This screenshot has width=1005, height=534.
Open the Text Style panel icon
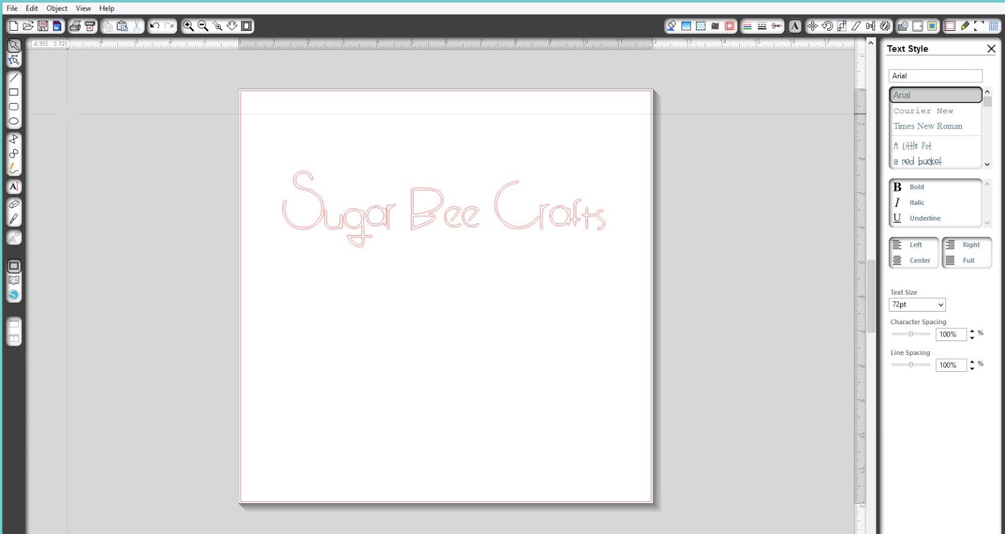click(x=795, y=26)
